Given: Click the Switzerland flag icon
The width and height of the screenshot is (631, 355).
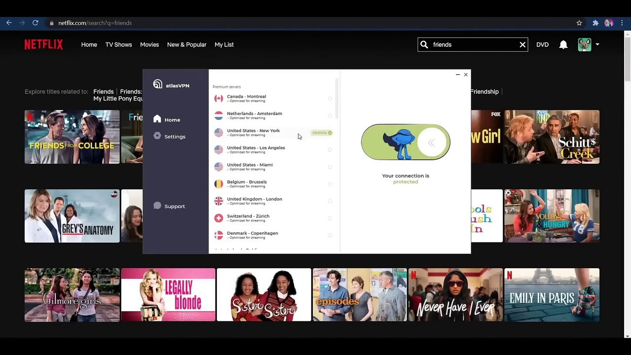Looking at the screenshot, I should pos(218,218).
